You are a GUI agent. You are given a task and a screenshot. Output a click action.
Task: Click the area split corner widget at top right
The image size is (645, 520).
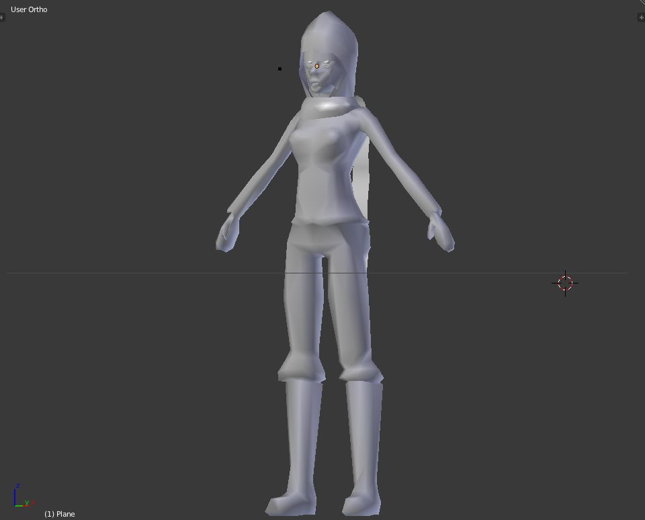pyautogui.click(x=642, y=2)
